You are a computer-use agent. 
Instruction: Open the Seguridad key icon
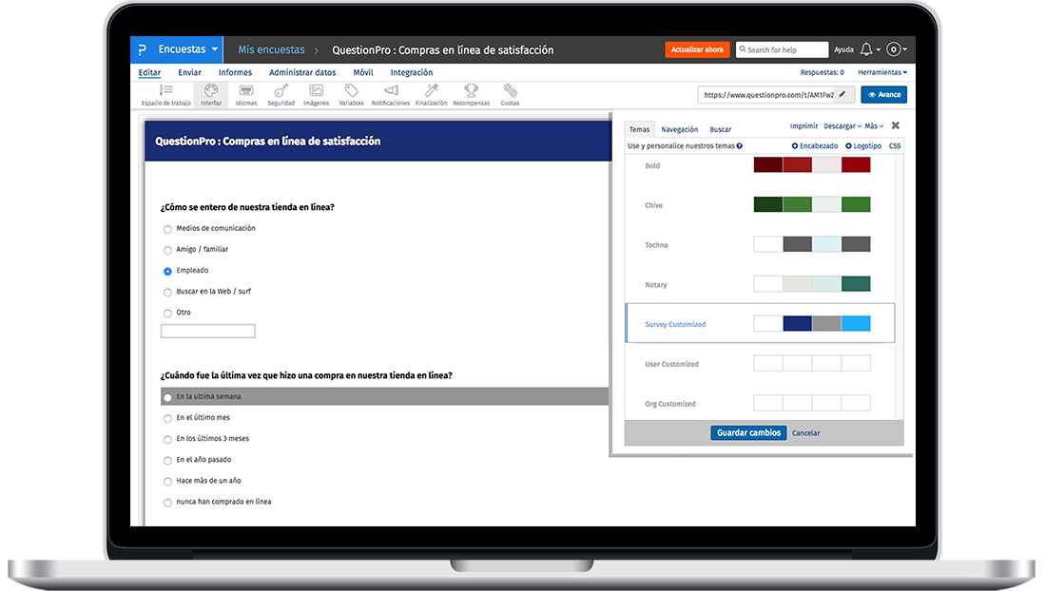coord(281,95)
